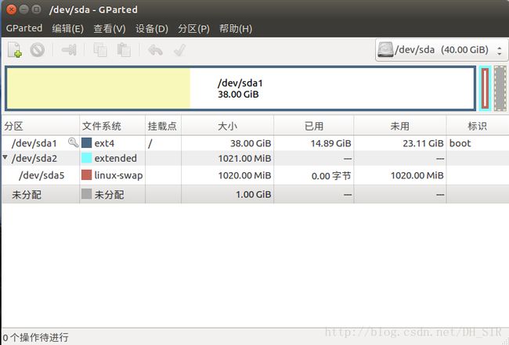Open the 编辑(E) menu
Viewport: 509px width, 345px height.
(x=68, y=28)
